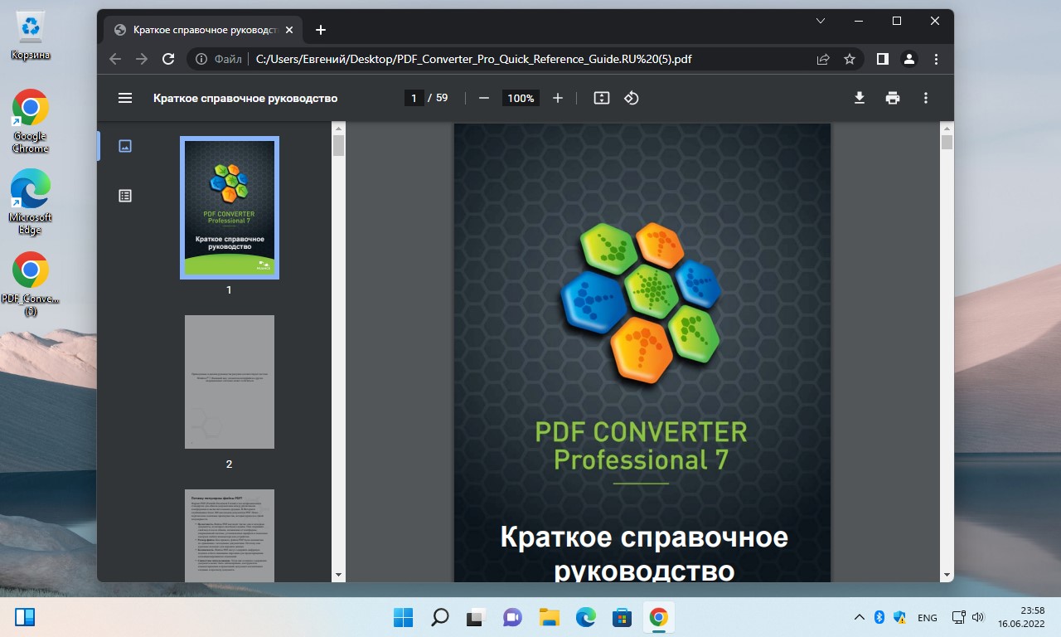Viewport: 1061px width, 637px height.
Task: Share this page
Action: (823, 59)
